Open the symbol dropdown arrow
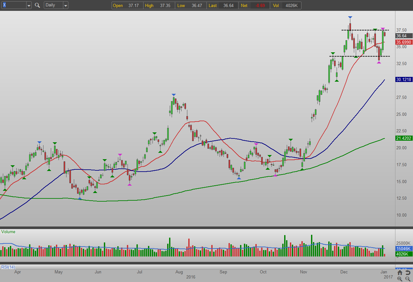 pos(29,5)
